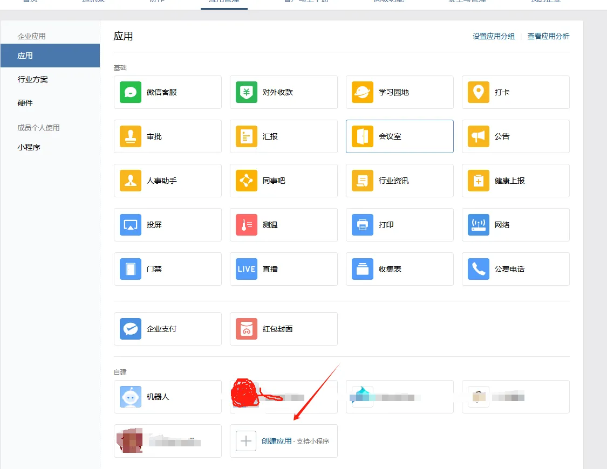
Task: Open the 测温 thermometer icon
Action: pos(246,225)
